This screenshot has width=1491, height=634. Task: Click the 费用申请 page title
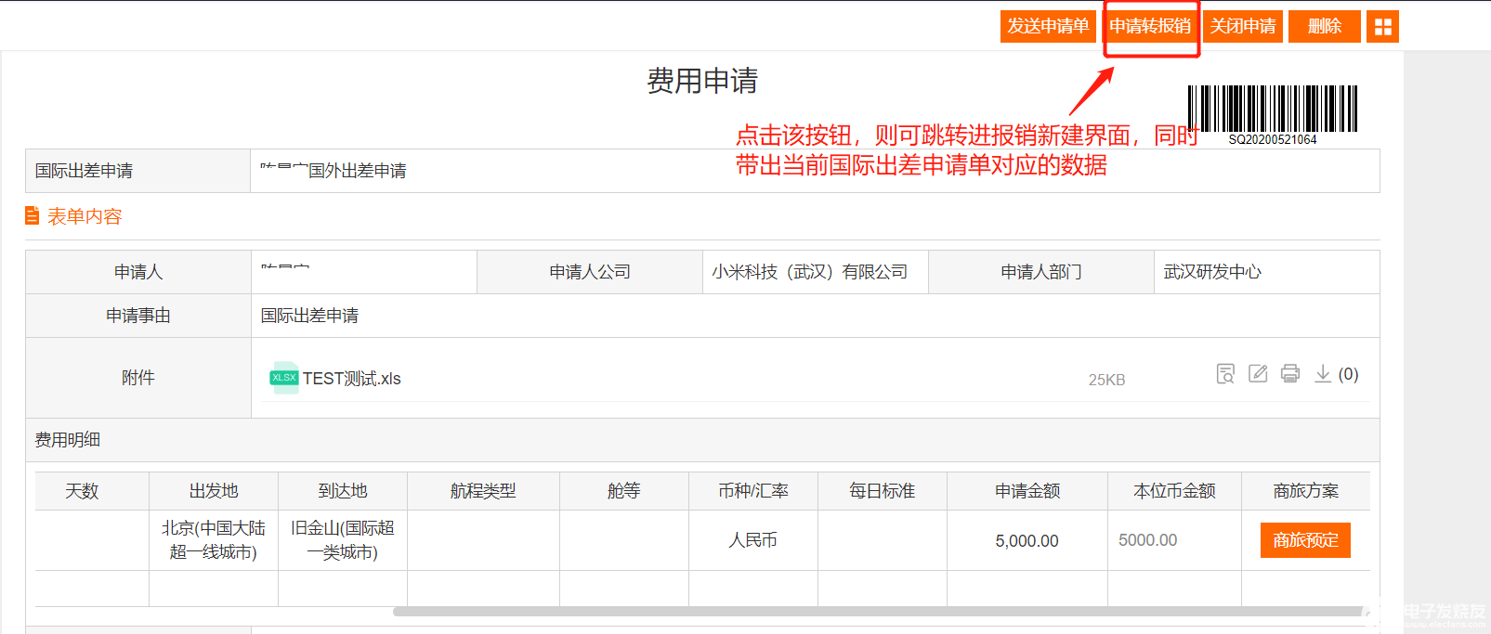pos(702,81)
